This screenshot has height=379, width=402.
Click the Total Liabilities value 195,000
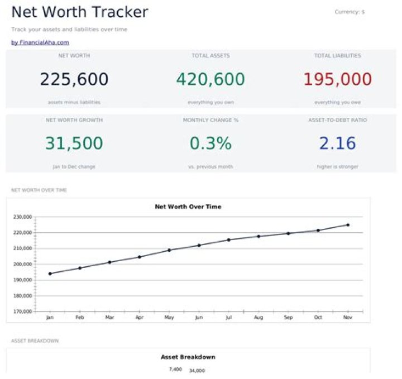pyautogui.click(x=337, y=79)
